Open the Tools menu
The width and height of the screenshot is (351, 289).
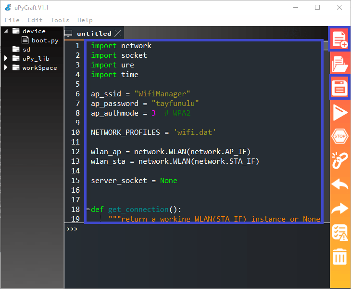click(60, 20)
